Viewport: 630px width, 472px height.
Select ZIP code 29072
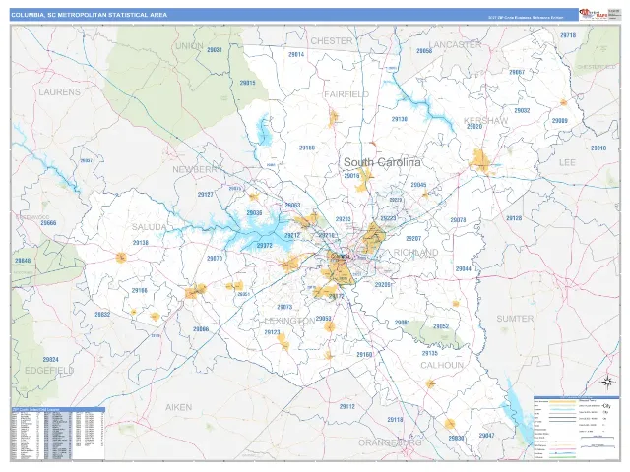pos(265,246)
